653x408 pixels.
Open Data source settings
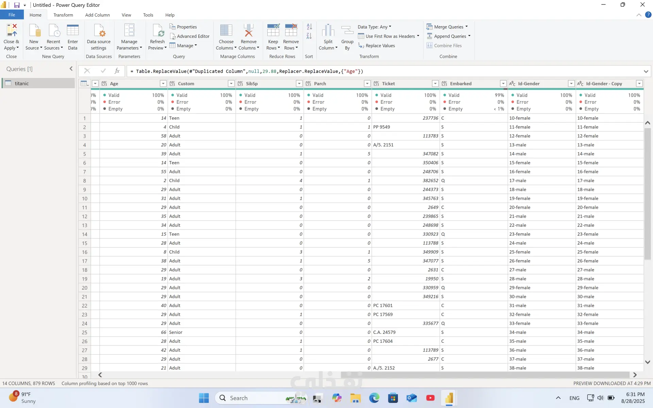pyautogui.click(x=99, y=31)
